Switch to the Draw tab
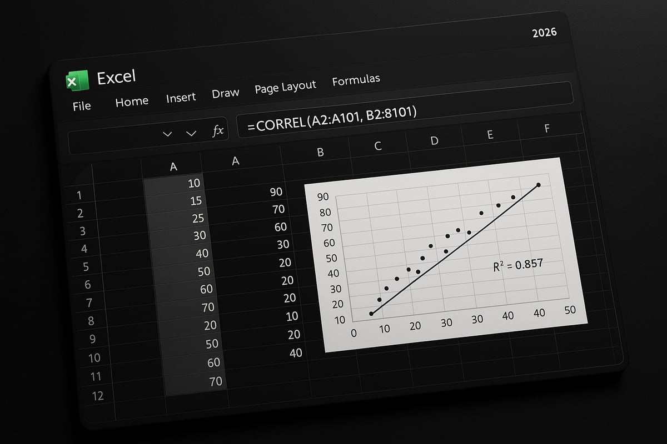667x444 pixels. pyautogui.click(x=225, y=93)
